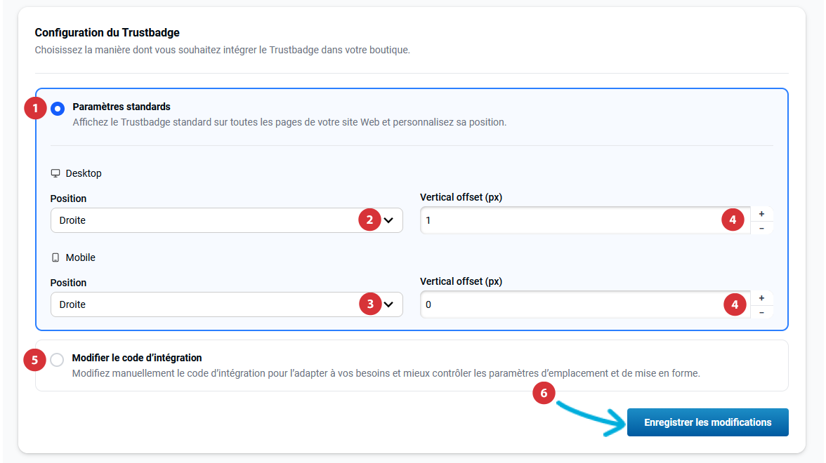Click the red number 6 badge
Screen dimensions: 826x463
point(544,393)
